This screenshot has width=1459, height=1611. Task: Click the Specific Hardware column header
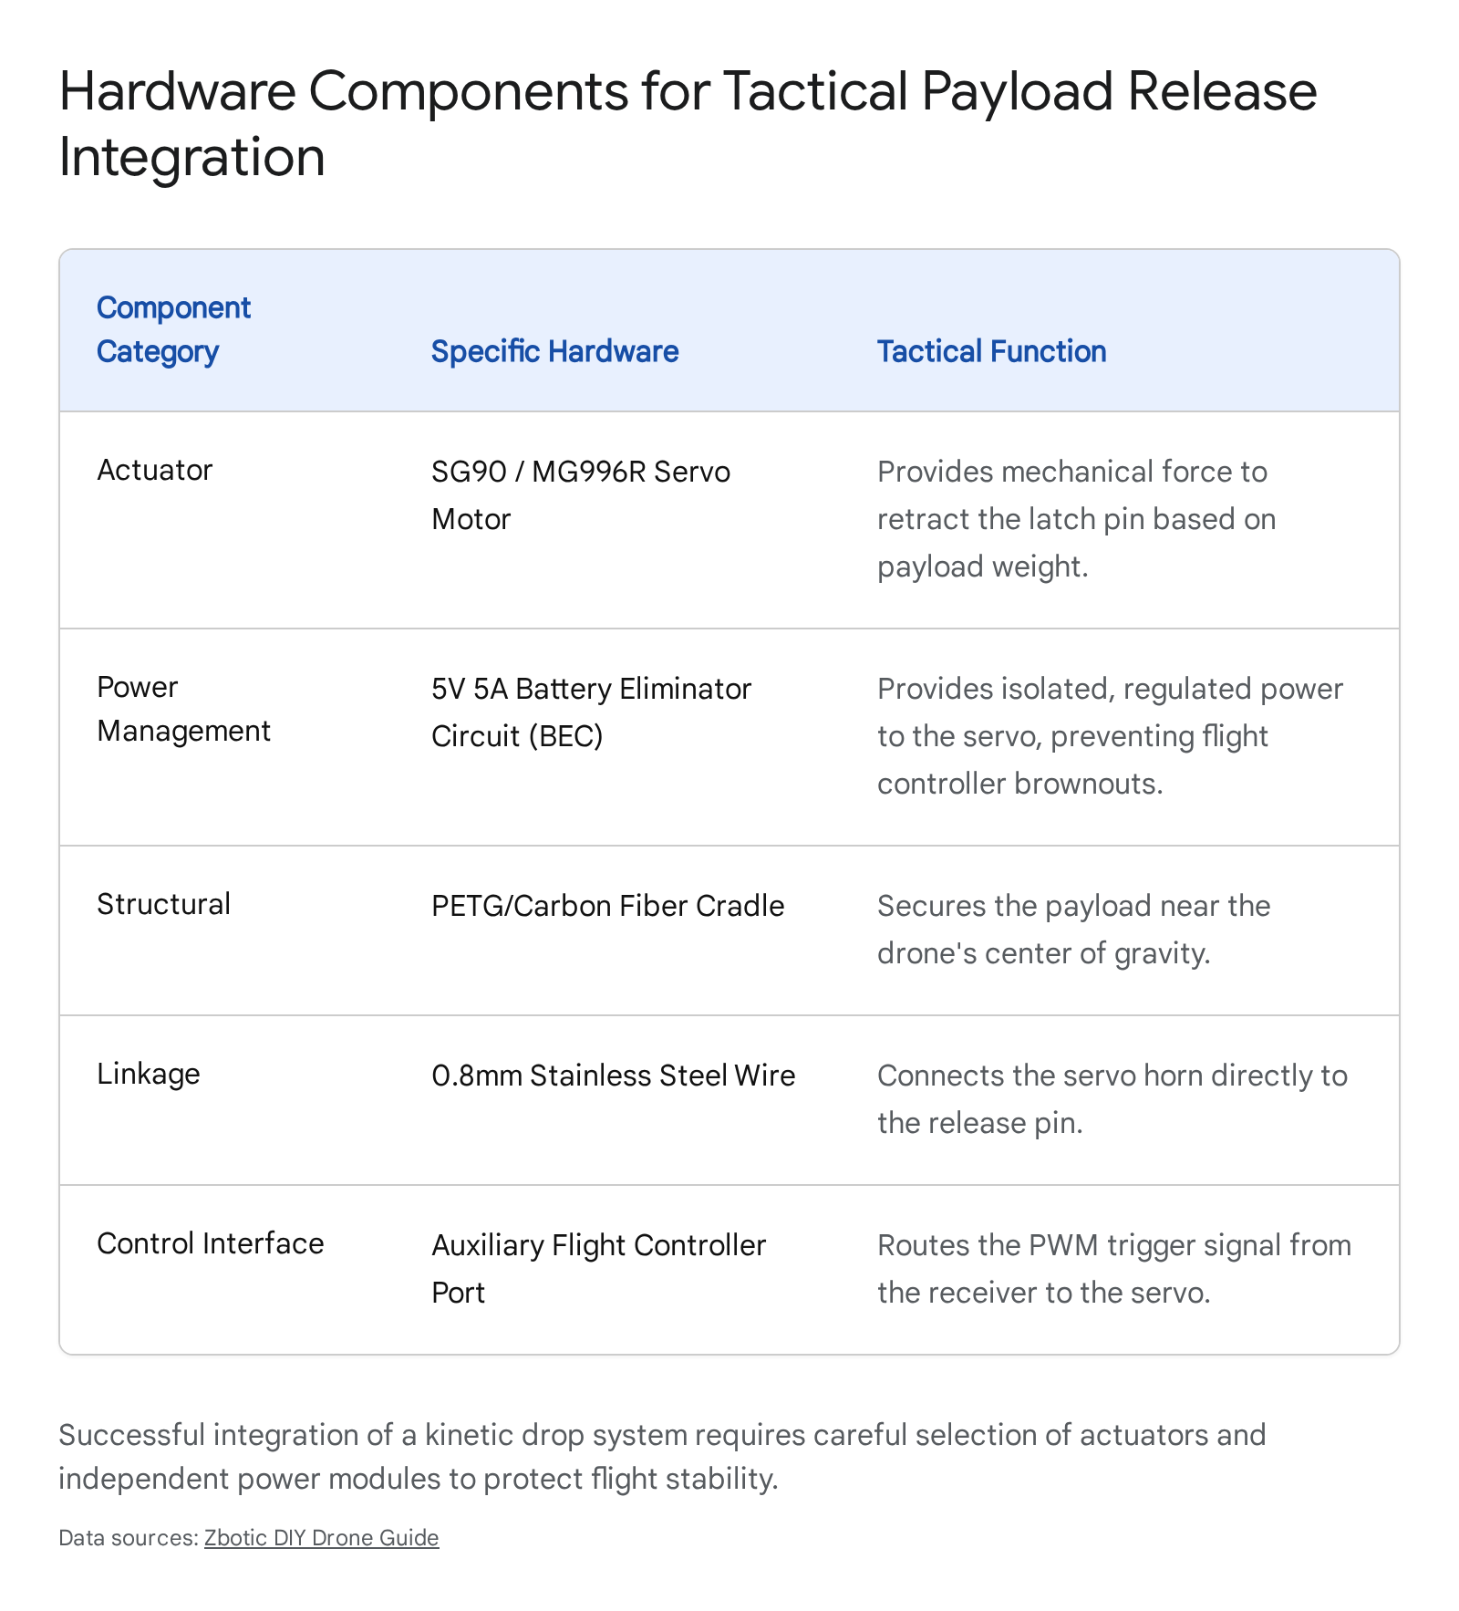point(554,351)
